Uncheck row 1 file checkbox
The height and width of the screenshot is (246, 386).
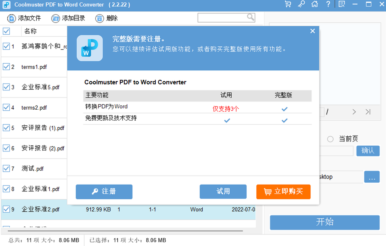point(6,46)
